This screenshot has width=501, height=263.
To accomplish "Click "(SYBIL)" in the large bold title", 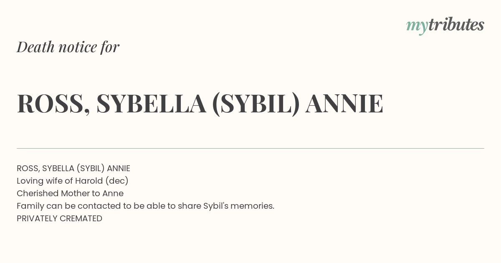I will tap(256, 104).
